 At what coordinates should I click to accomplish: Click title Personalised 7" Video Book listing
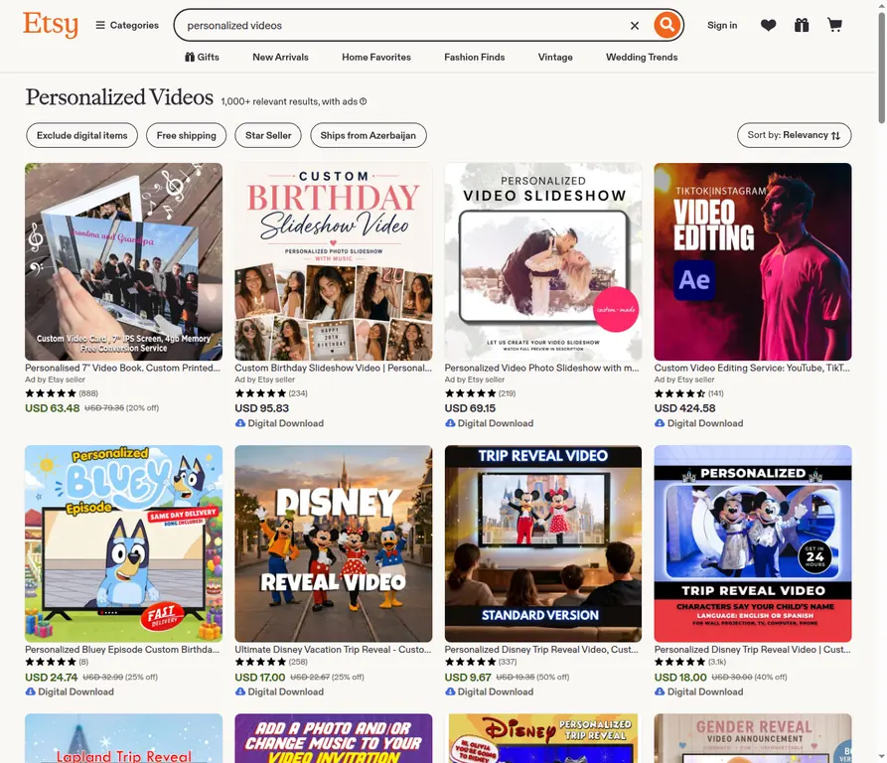pyautogui.click(x=123, y=368)
